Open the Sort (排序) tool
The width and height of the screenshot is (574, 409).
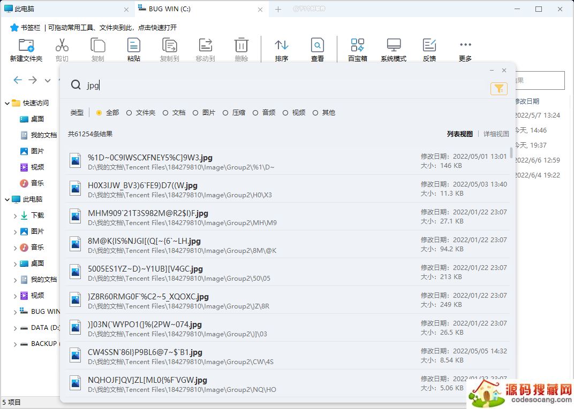(281, 45)
